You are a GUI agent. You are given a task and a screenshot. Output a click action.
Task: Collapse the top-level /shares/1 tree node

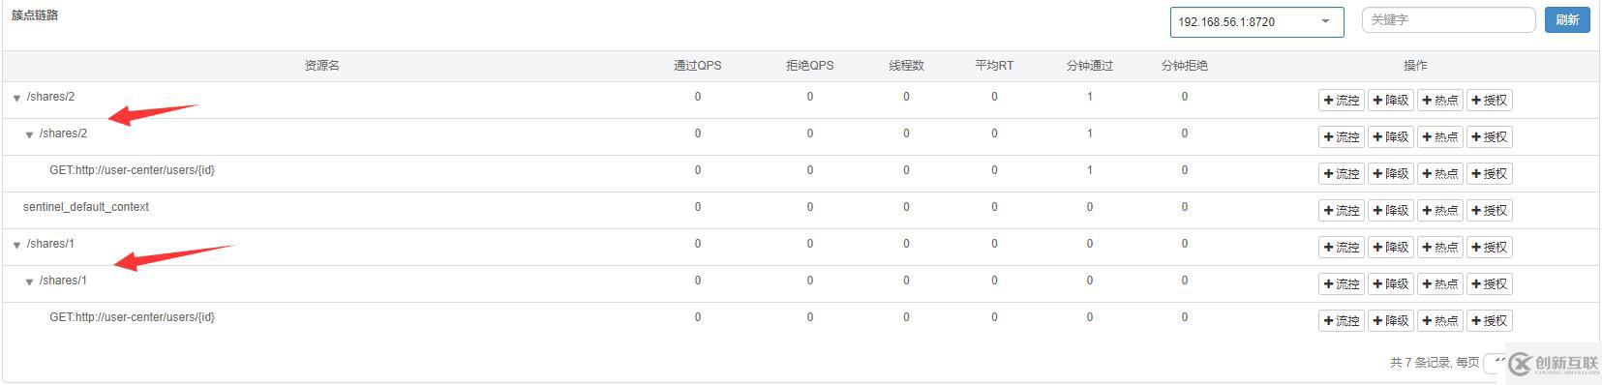tap(16, 246)
